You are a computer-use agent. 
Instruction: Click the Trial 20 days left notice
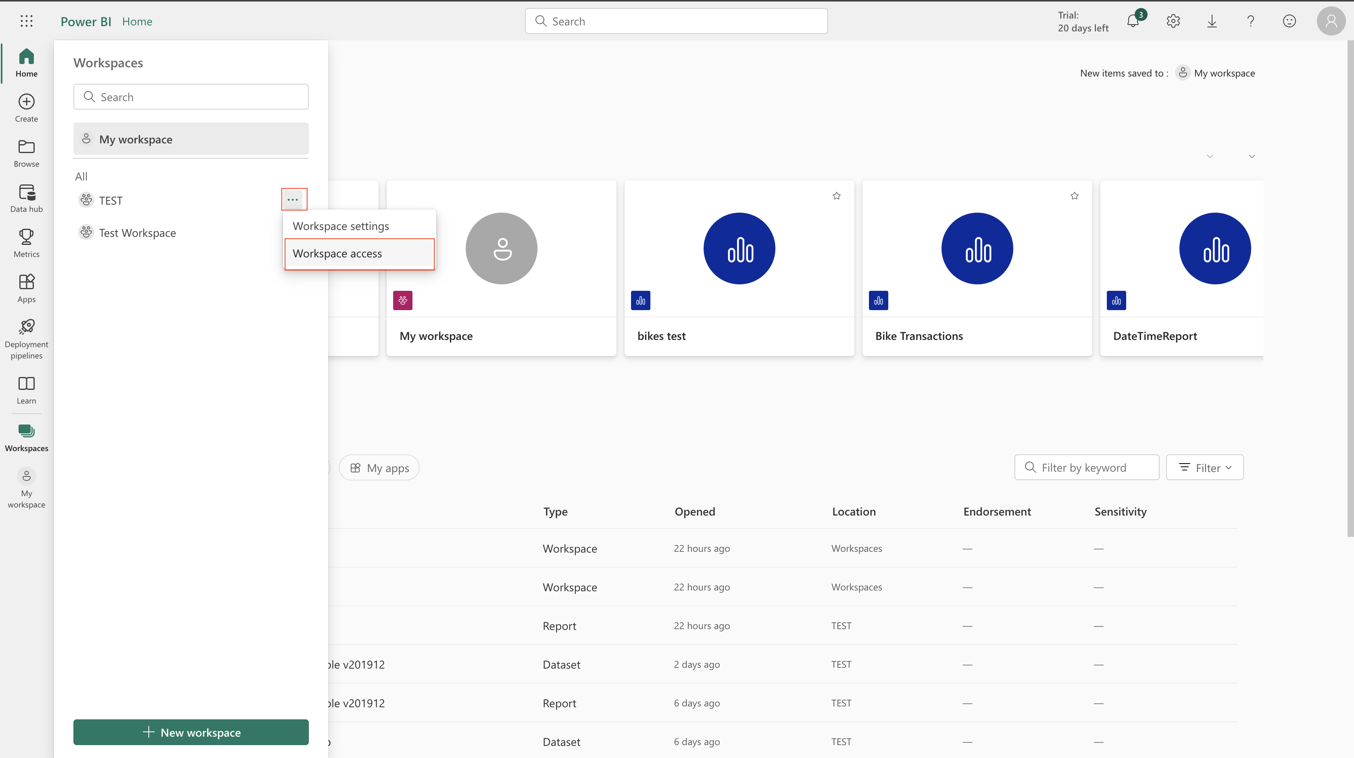[1083, 21]
